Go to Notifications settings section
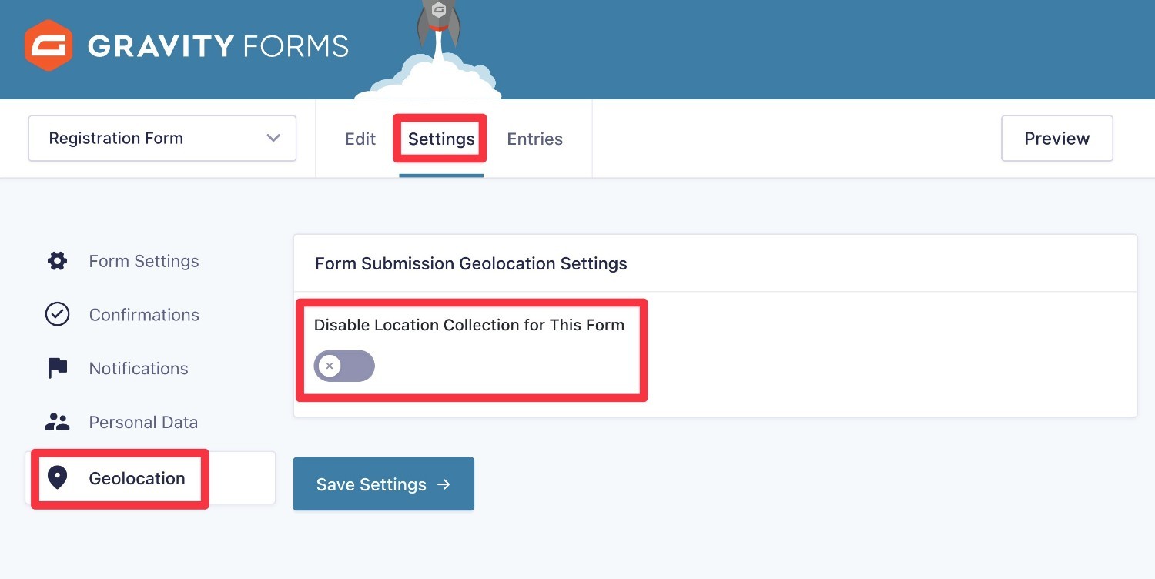Viewport: 1155px width, 579px height. 139,368
